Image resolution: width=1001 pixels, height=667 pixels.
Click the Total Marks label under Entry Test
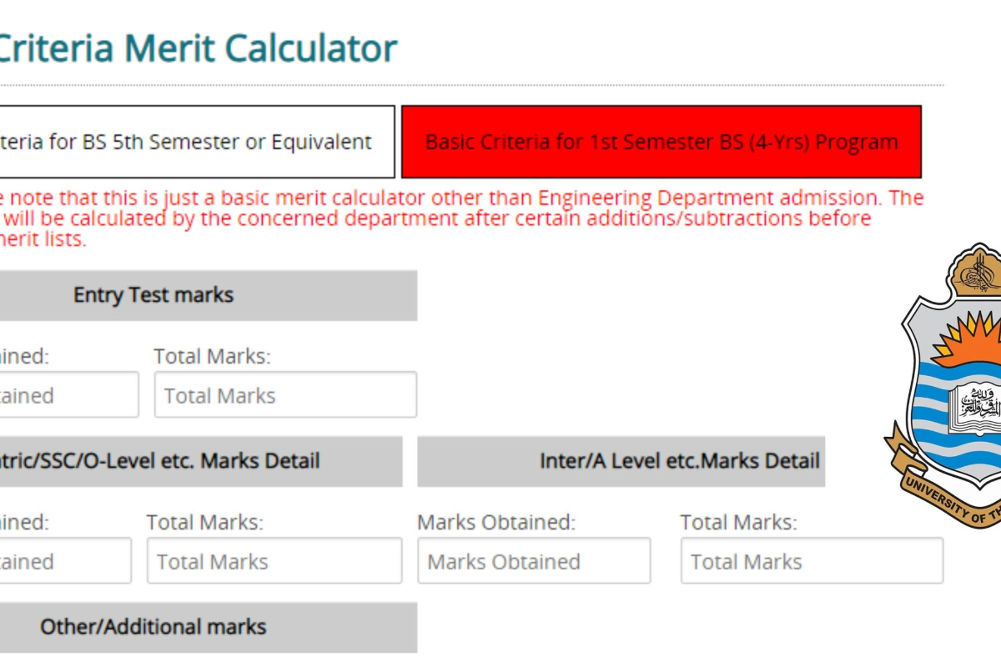[211, 356]
